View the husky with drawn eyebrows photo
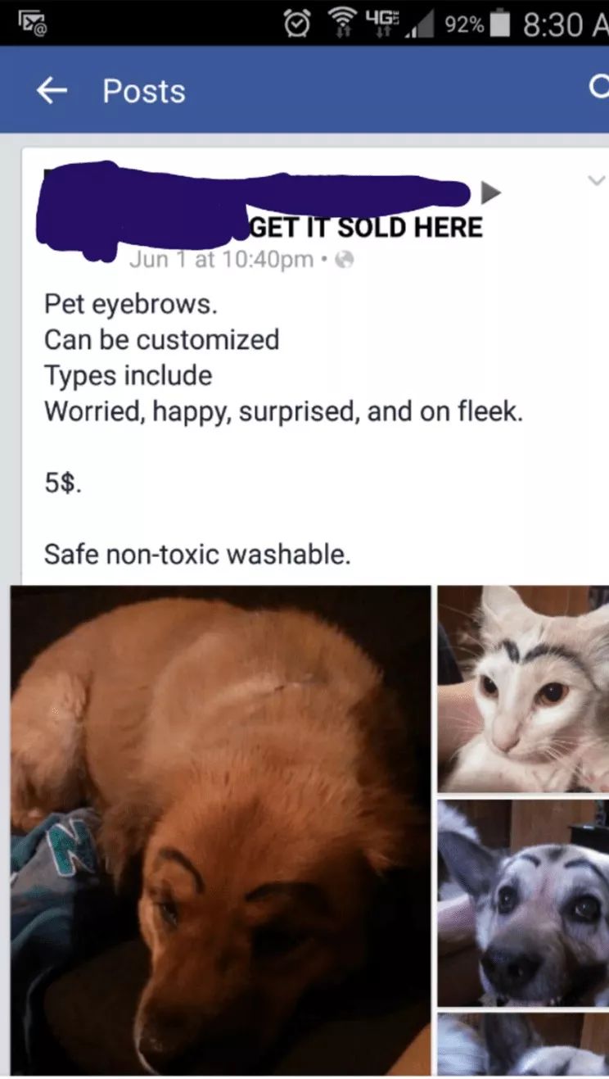 (523, 903)
